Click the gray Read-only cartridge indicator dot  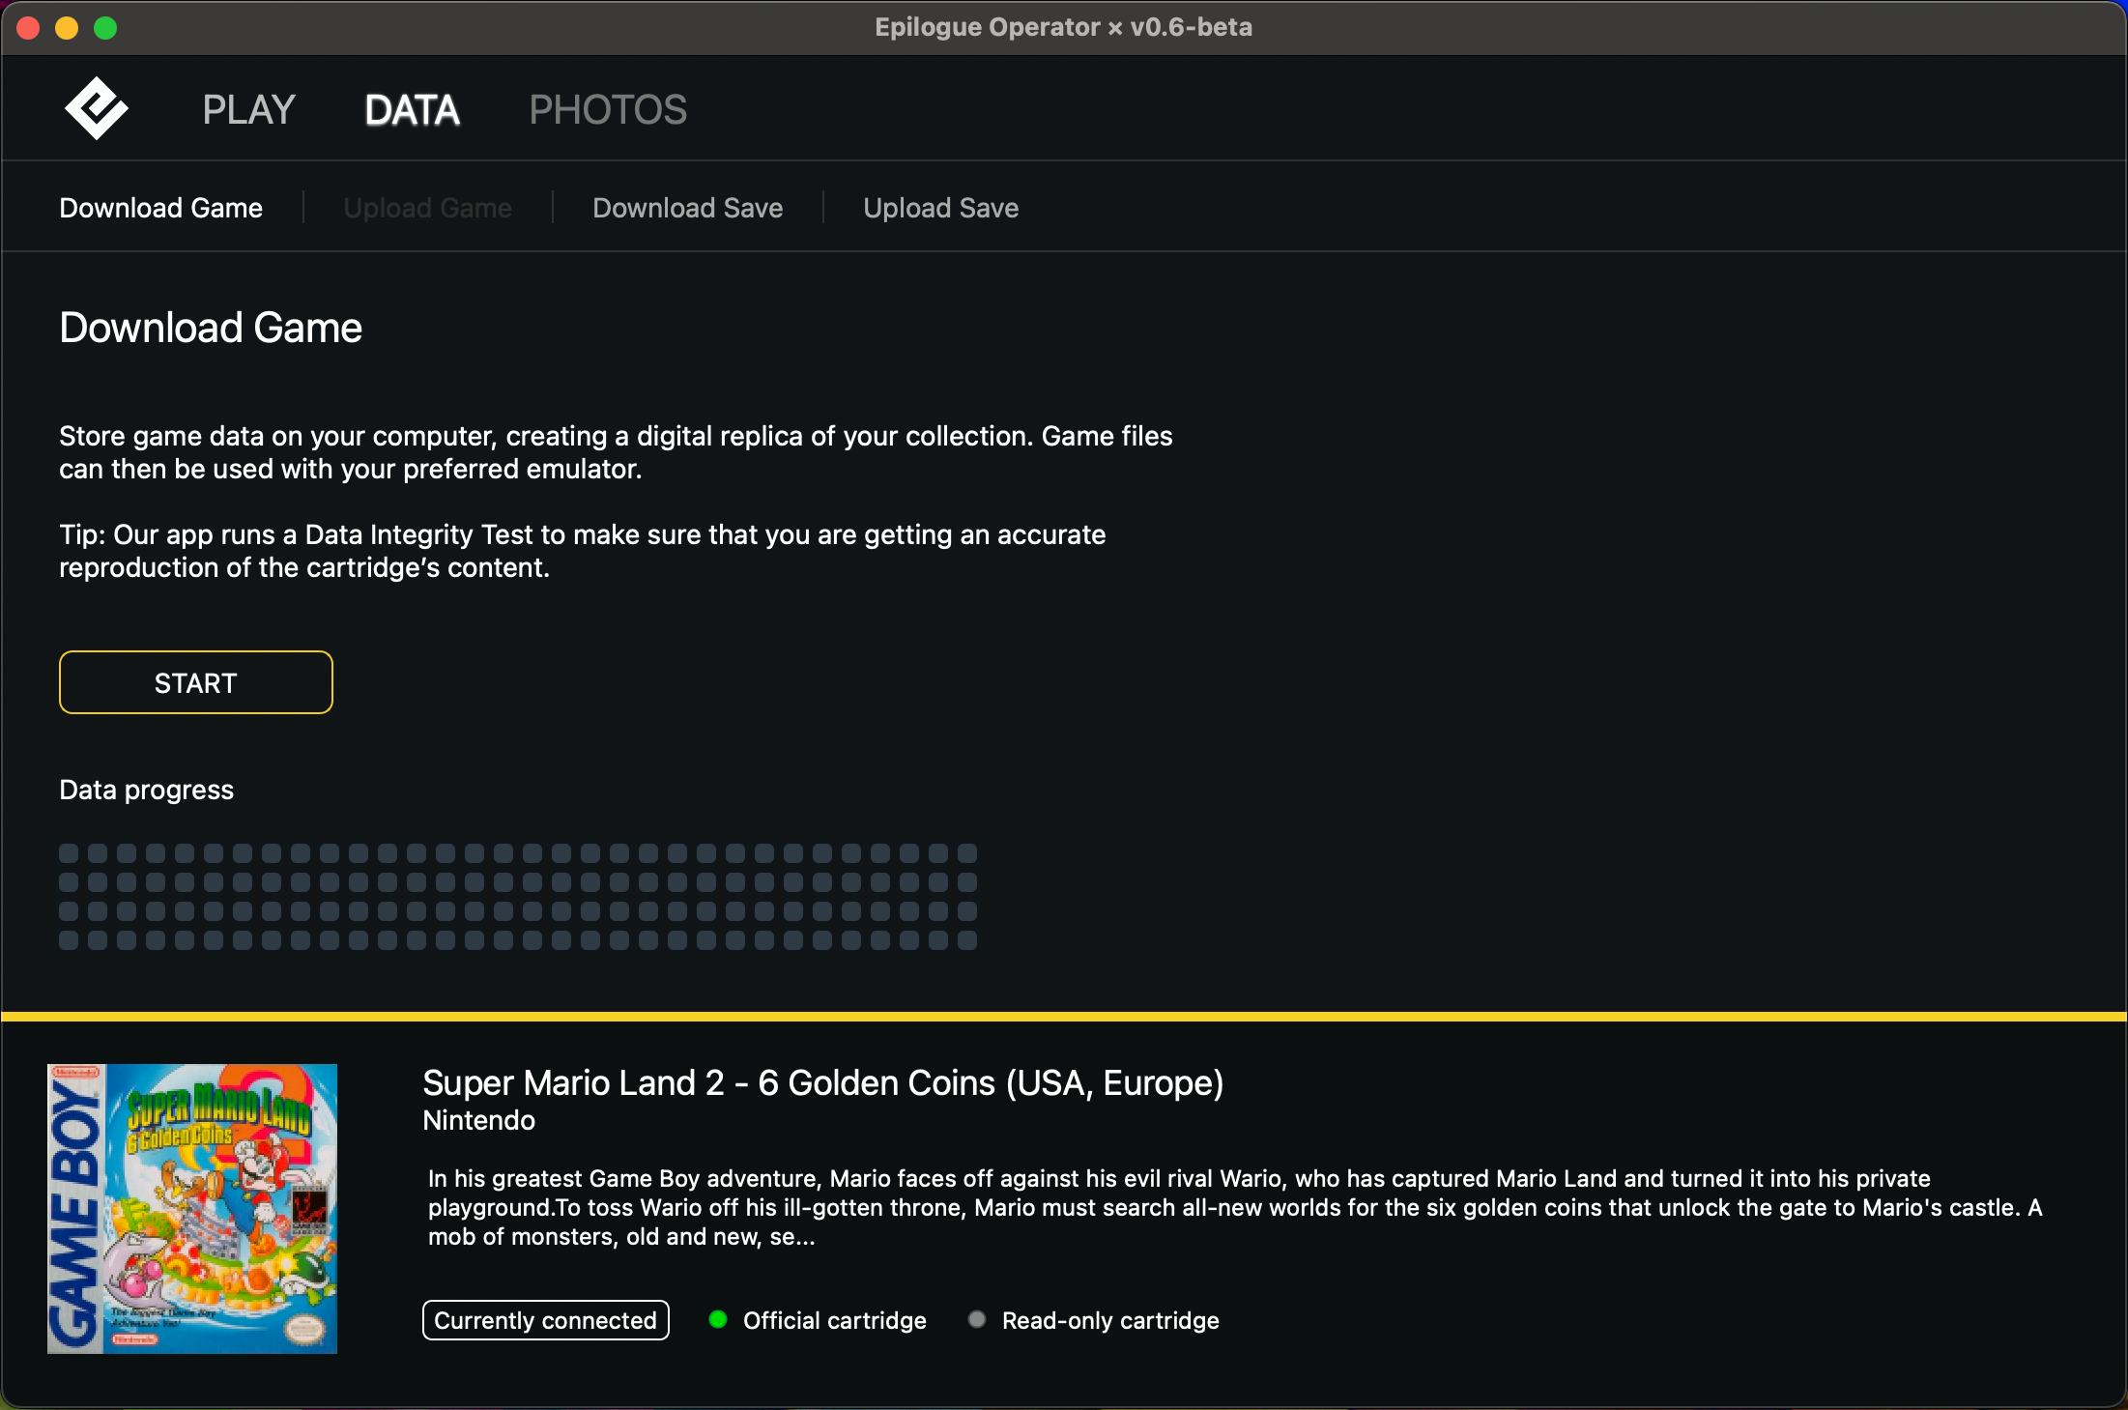point(977,1319)
